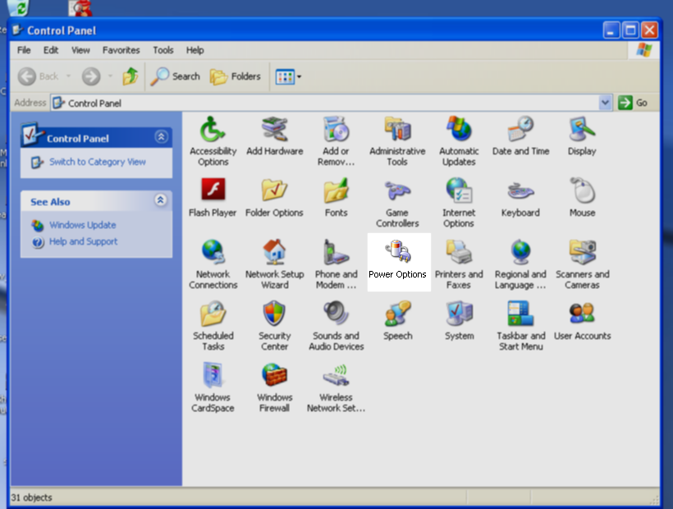
Task: Open the Views dropdown button
Action: tap(288, 77)
